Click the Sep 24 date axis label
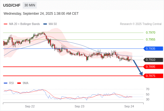This screenshot has width=164, height=111. coord(129,106)
